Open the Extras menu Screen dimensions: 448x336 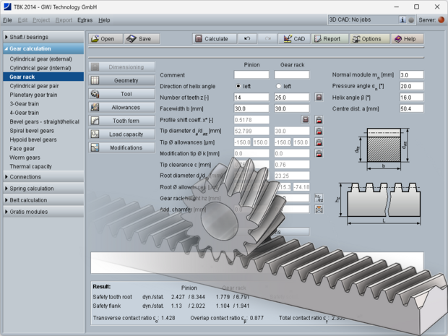85,20
